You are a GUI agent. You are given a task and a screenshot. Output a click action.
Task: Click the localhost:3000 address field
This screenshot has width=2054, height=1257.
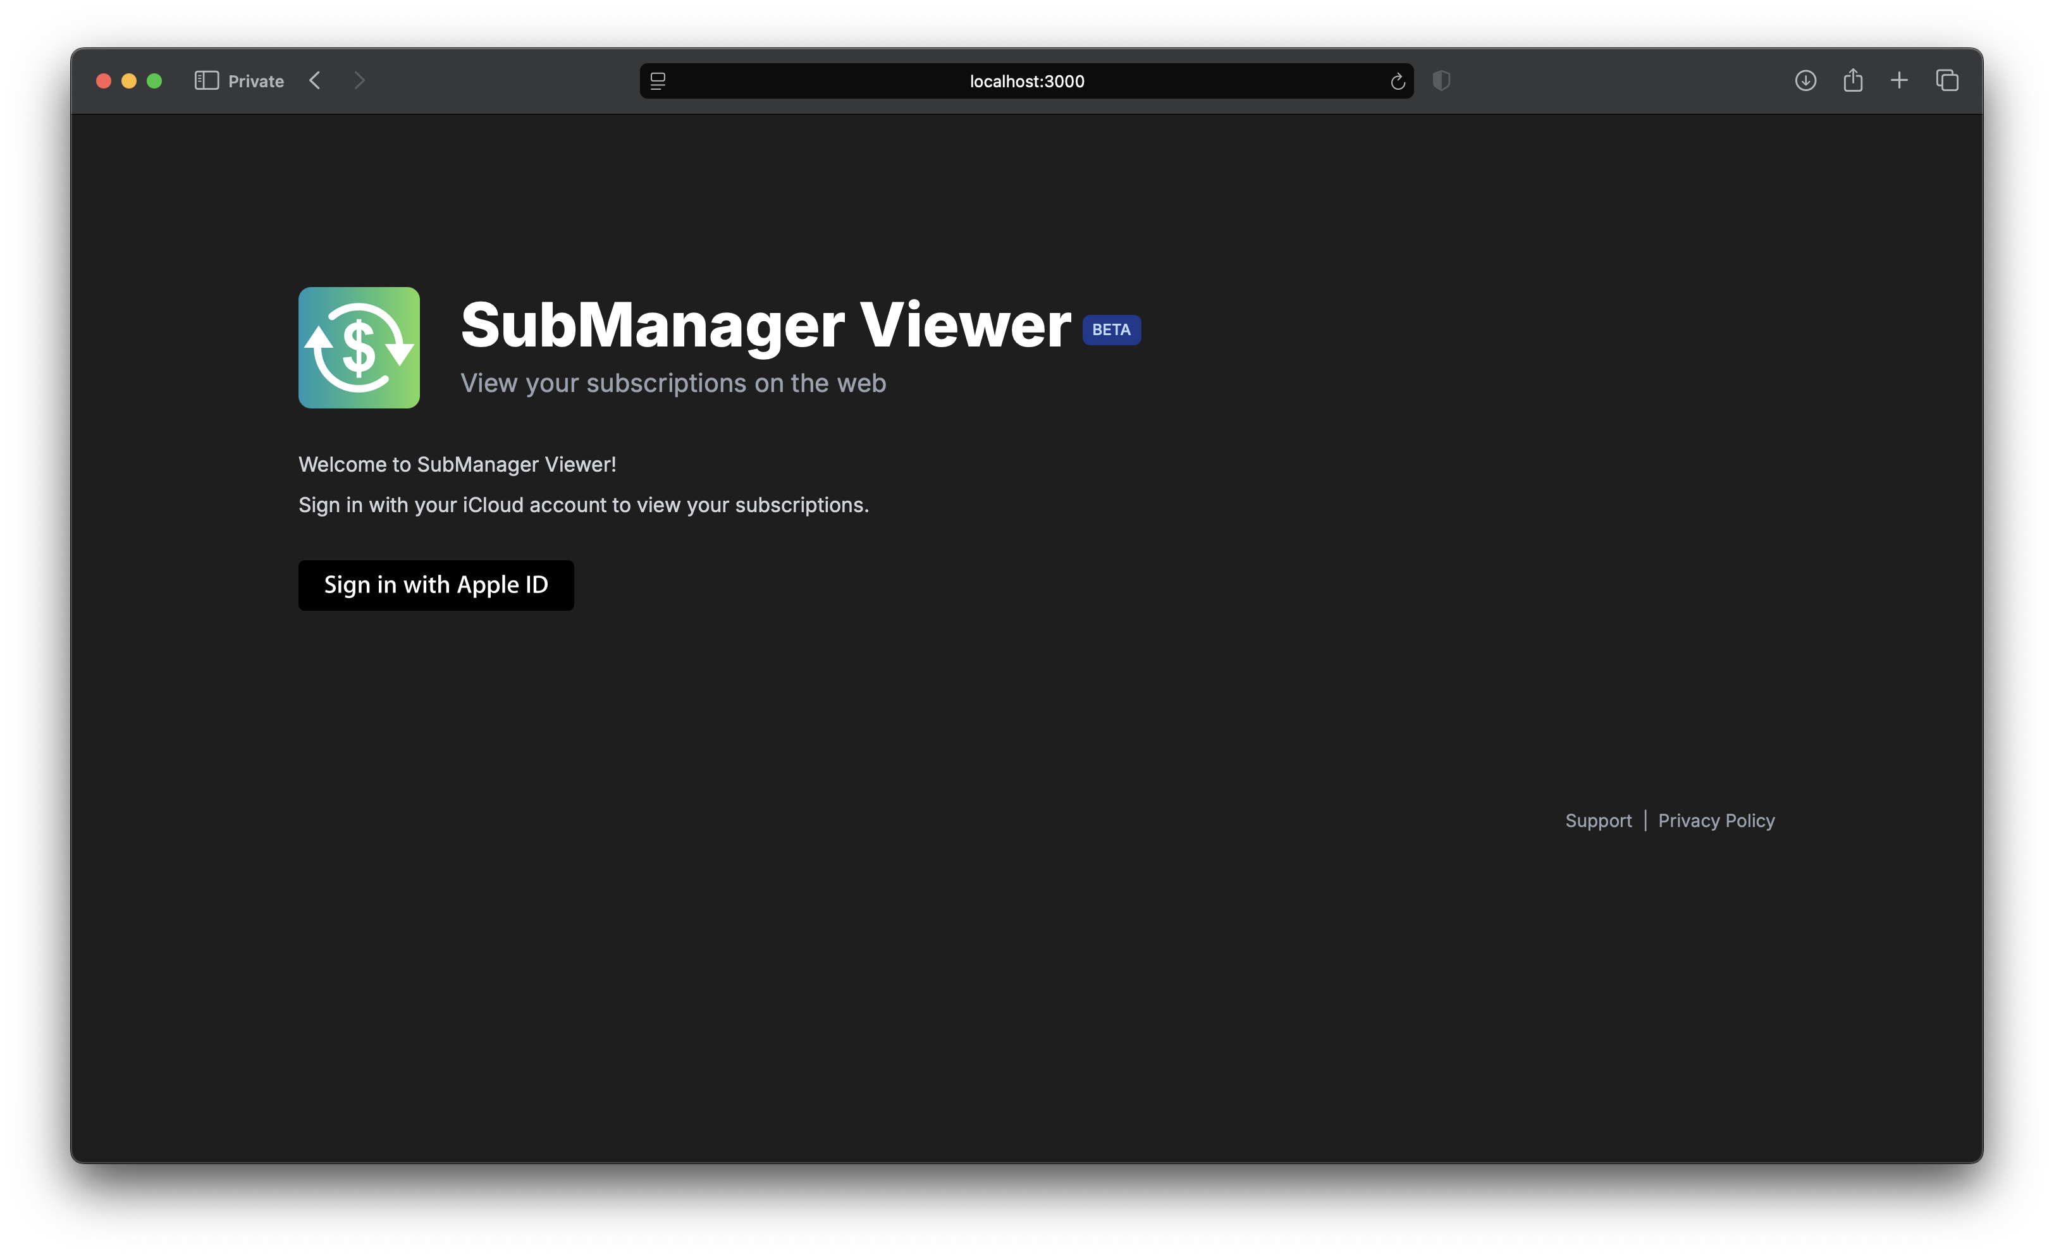pyautogui.click(x=1026, y=81)
